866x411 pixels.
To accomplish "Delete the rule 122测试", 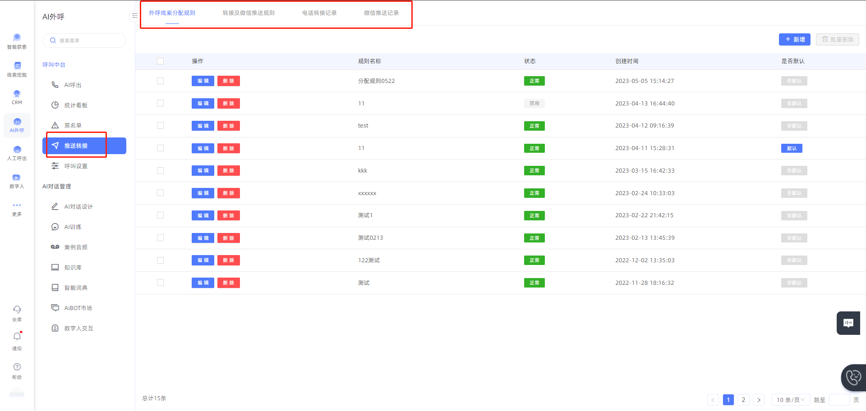I will 229,260.
